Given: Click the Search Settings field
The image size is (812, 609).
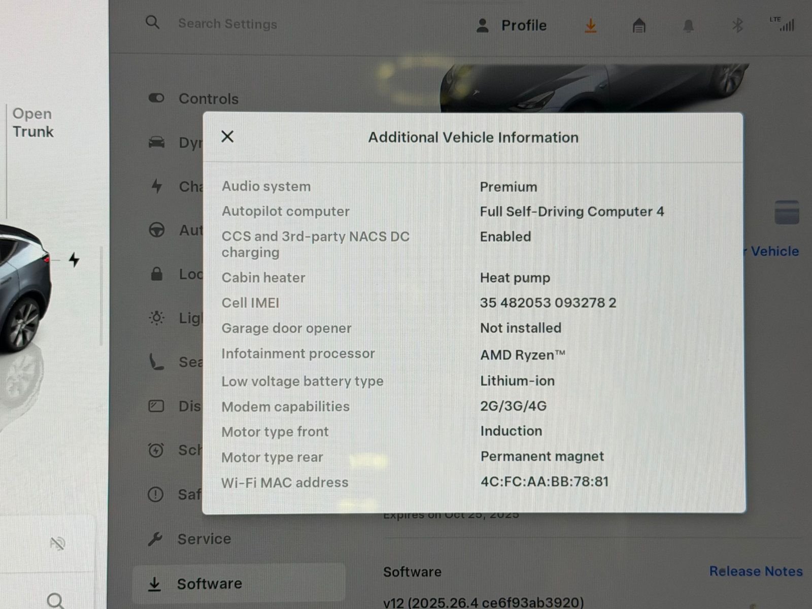Looking at the screenshot, I should pos(227,24).
